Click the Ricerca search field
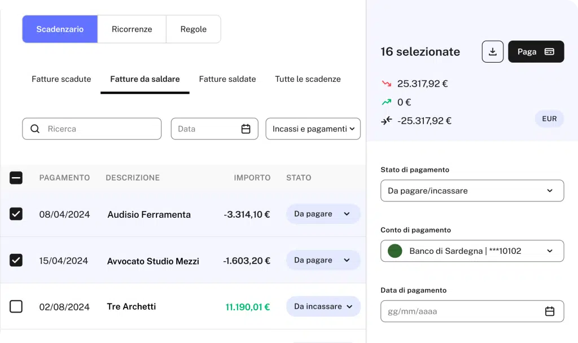The height and width of the screenshot is (343, 578). coord(99,129)
